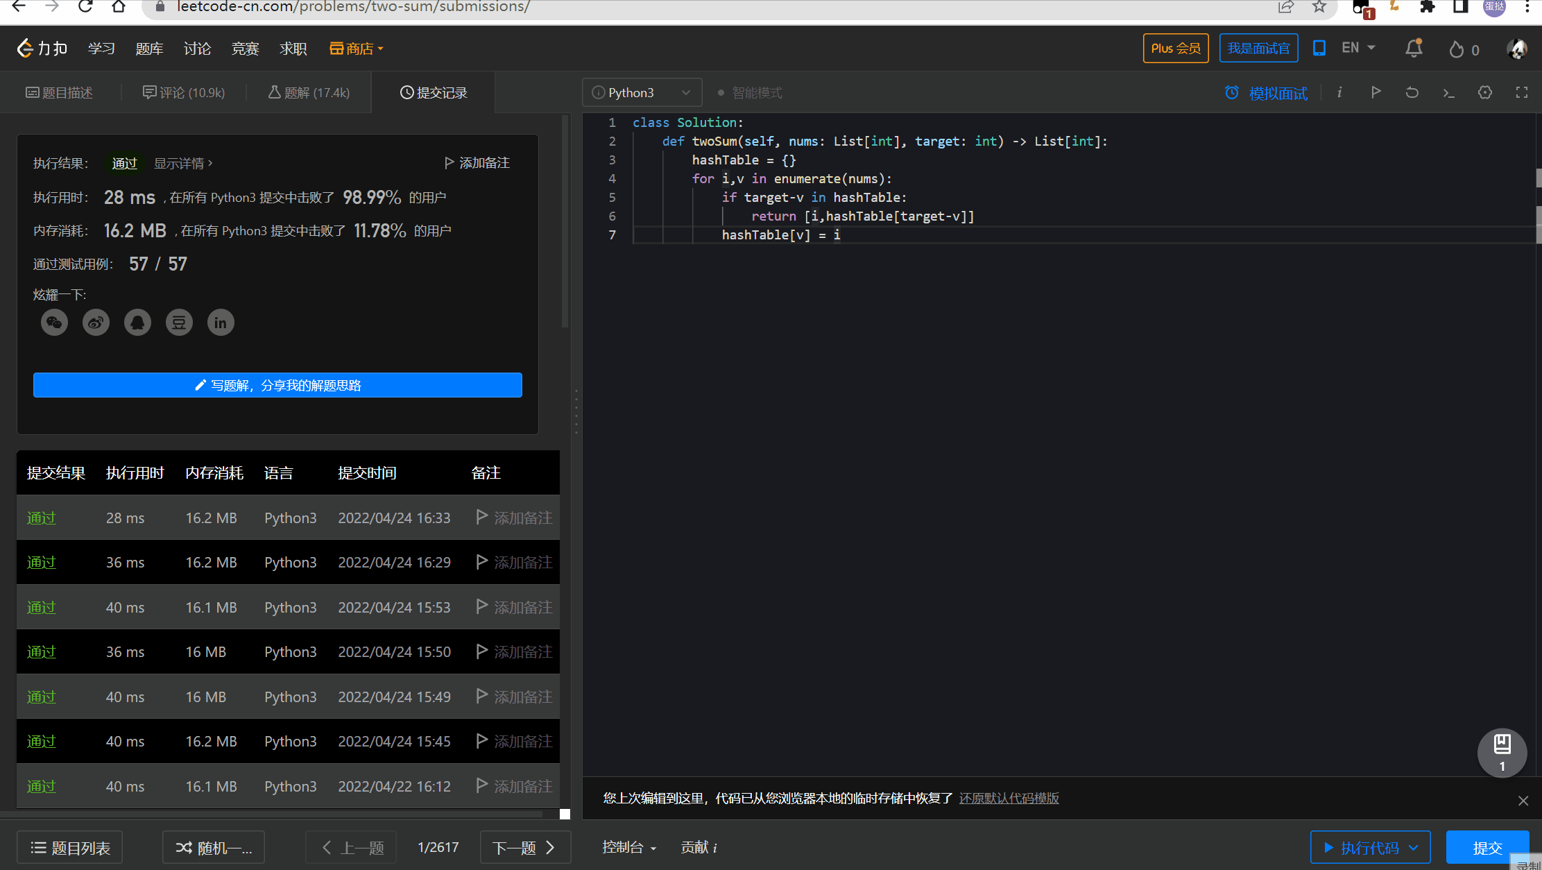Open editor settings gear icon
The image size is (1542, 870).
pyautogui.click(x=1484, y=92)
